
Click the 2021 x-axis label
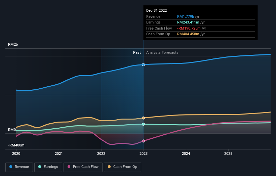pyautogui.click(x=58, y=153)
